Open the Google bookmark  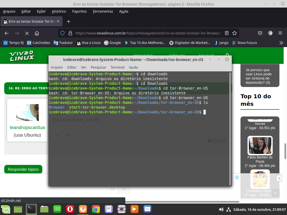pos(112,43)
